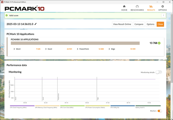Minimize the PCMark 10 window
The image size is (173, 120).
point(157,2)
